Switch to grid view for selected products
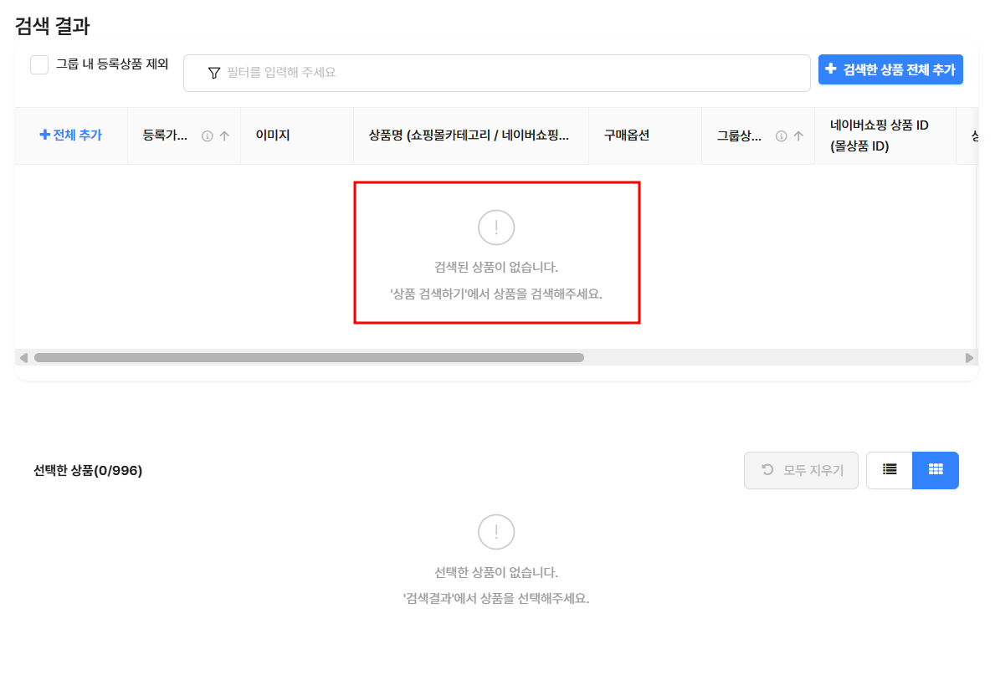The image size is (995, 675). [936, 470]
